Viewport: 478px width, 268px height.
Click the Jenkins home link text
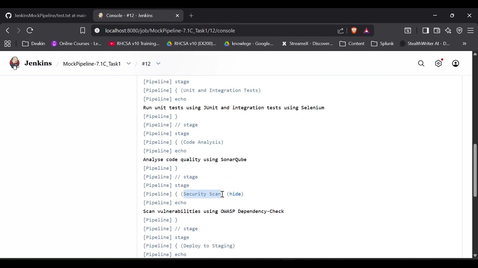click(x=38, y=63)
